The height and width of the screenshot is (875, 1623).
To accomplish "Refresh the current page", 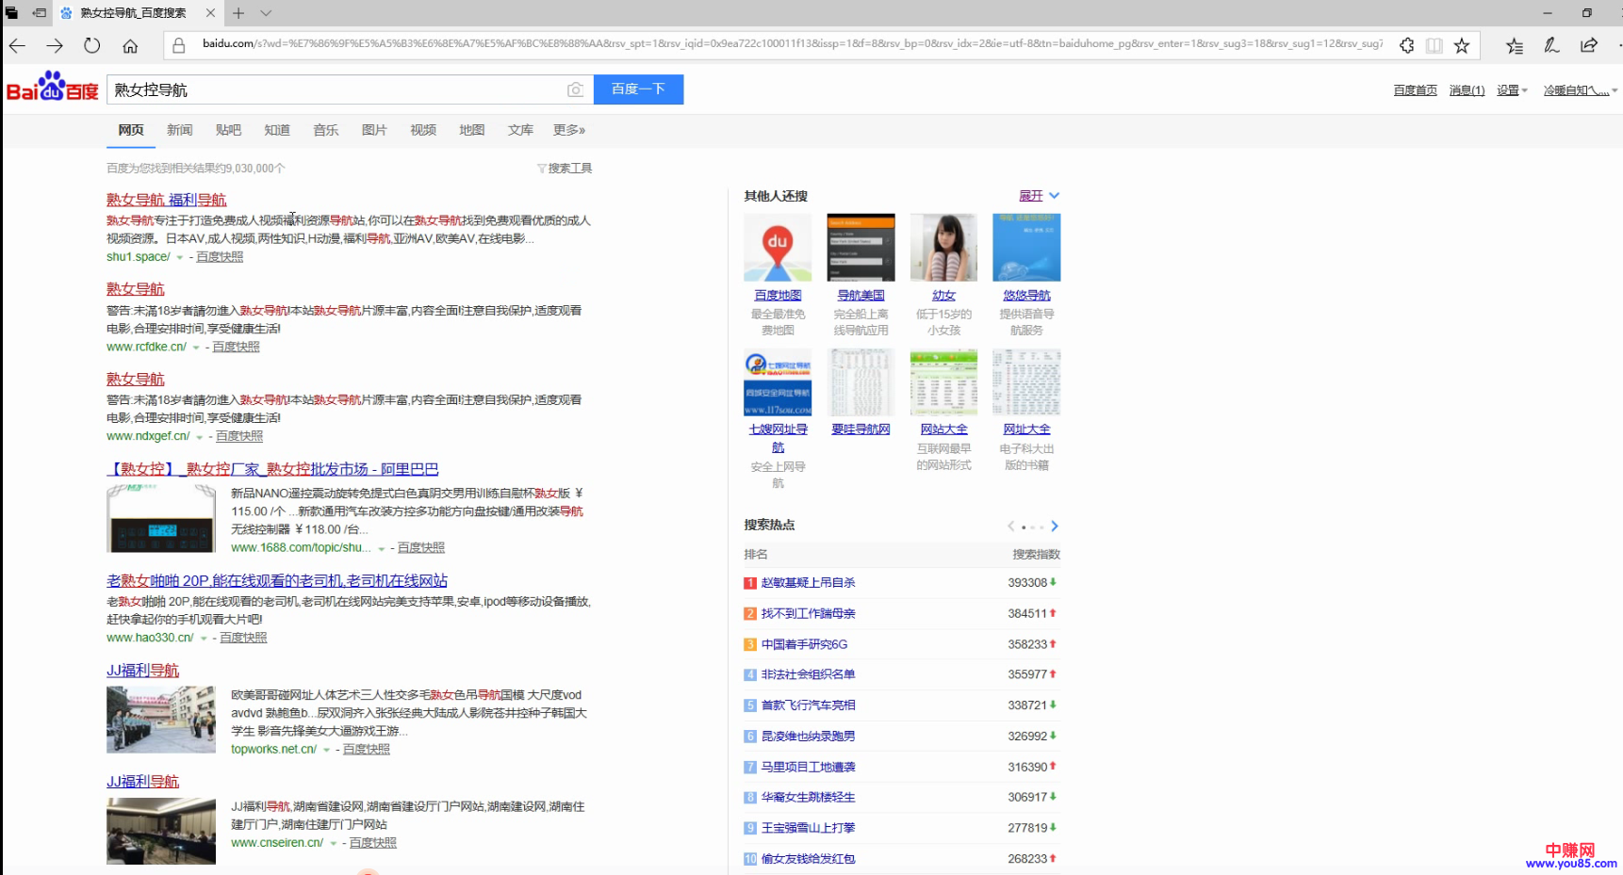I will 91,45.
